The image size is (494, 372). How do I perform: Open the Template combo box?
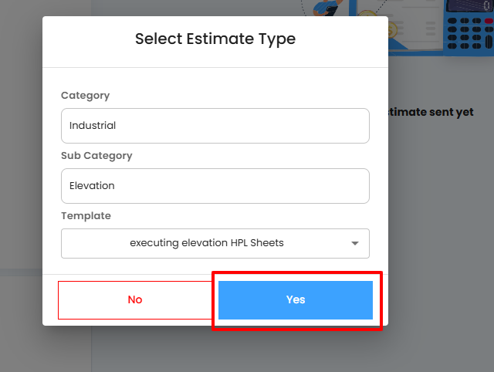click(x=207, y=243)
